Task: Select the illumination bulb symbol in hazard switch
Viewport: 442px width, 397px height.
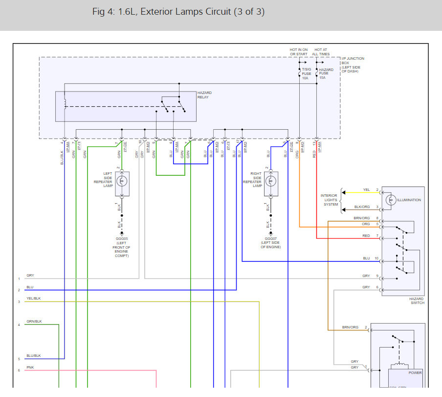Action: (391, 200)
